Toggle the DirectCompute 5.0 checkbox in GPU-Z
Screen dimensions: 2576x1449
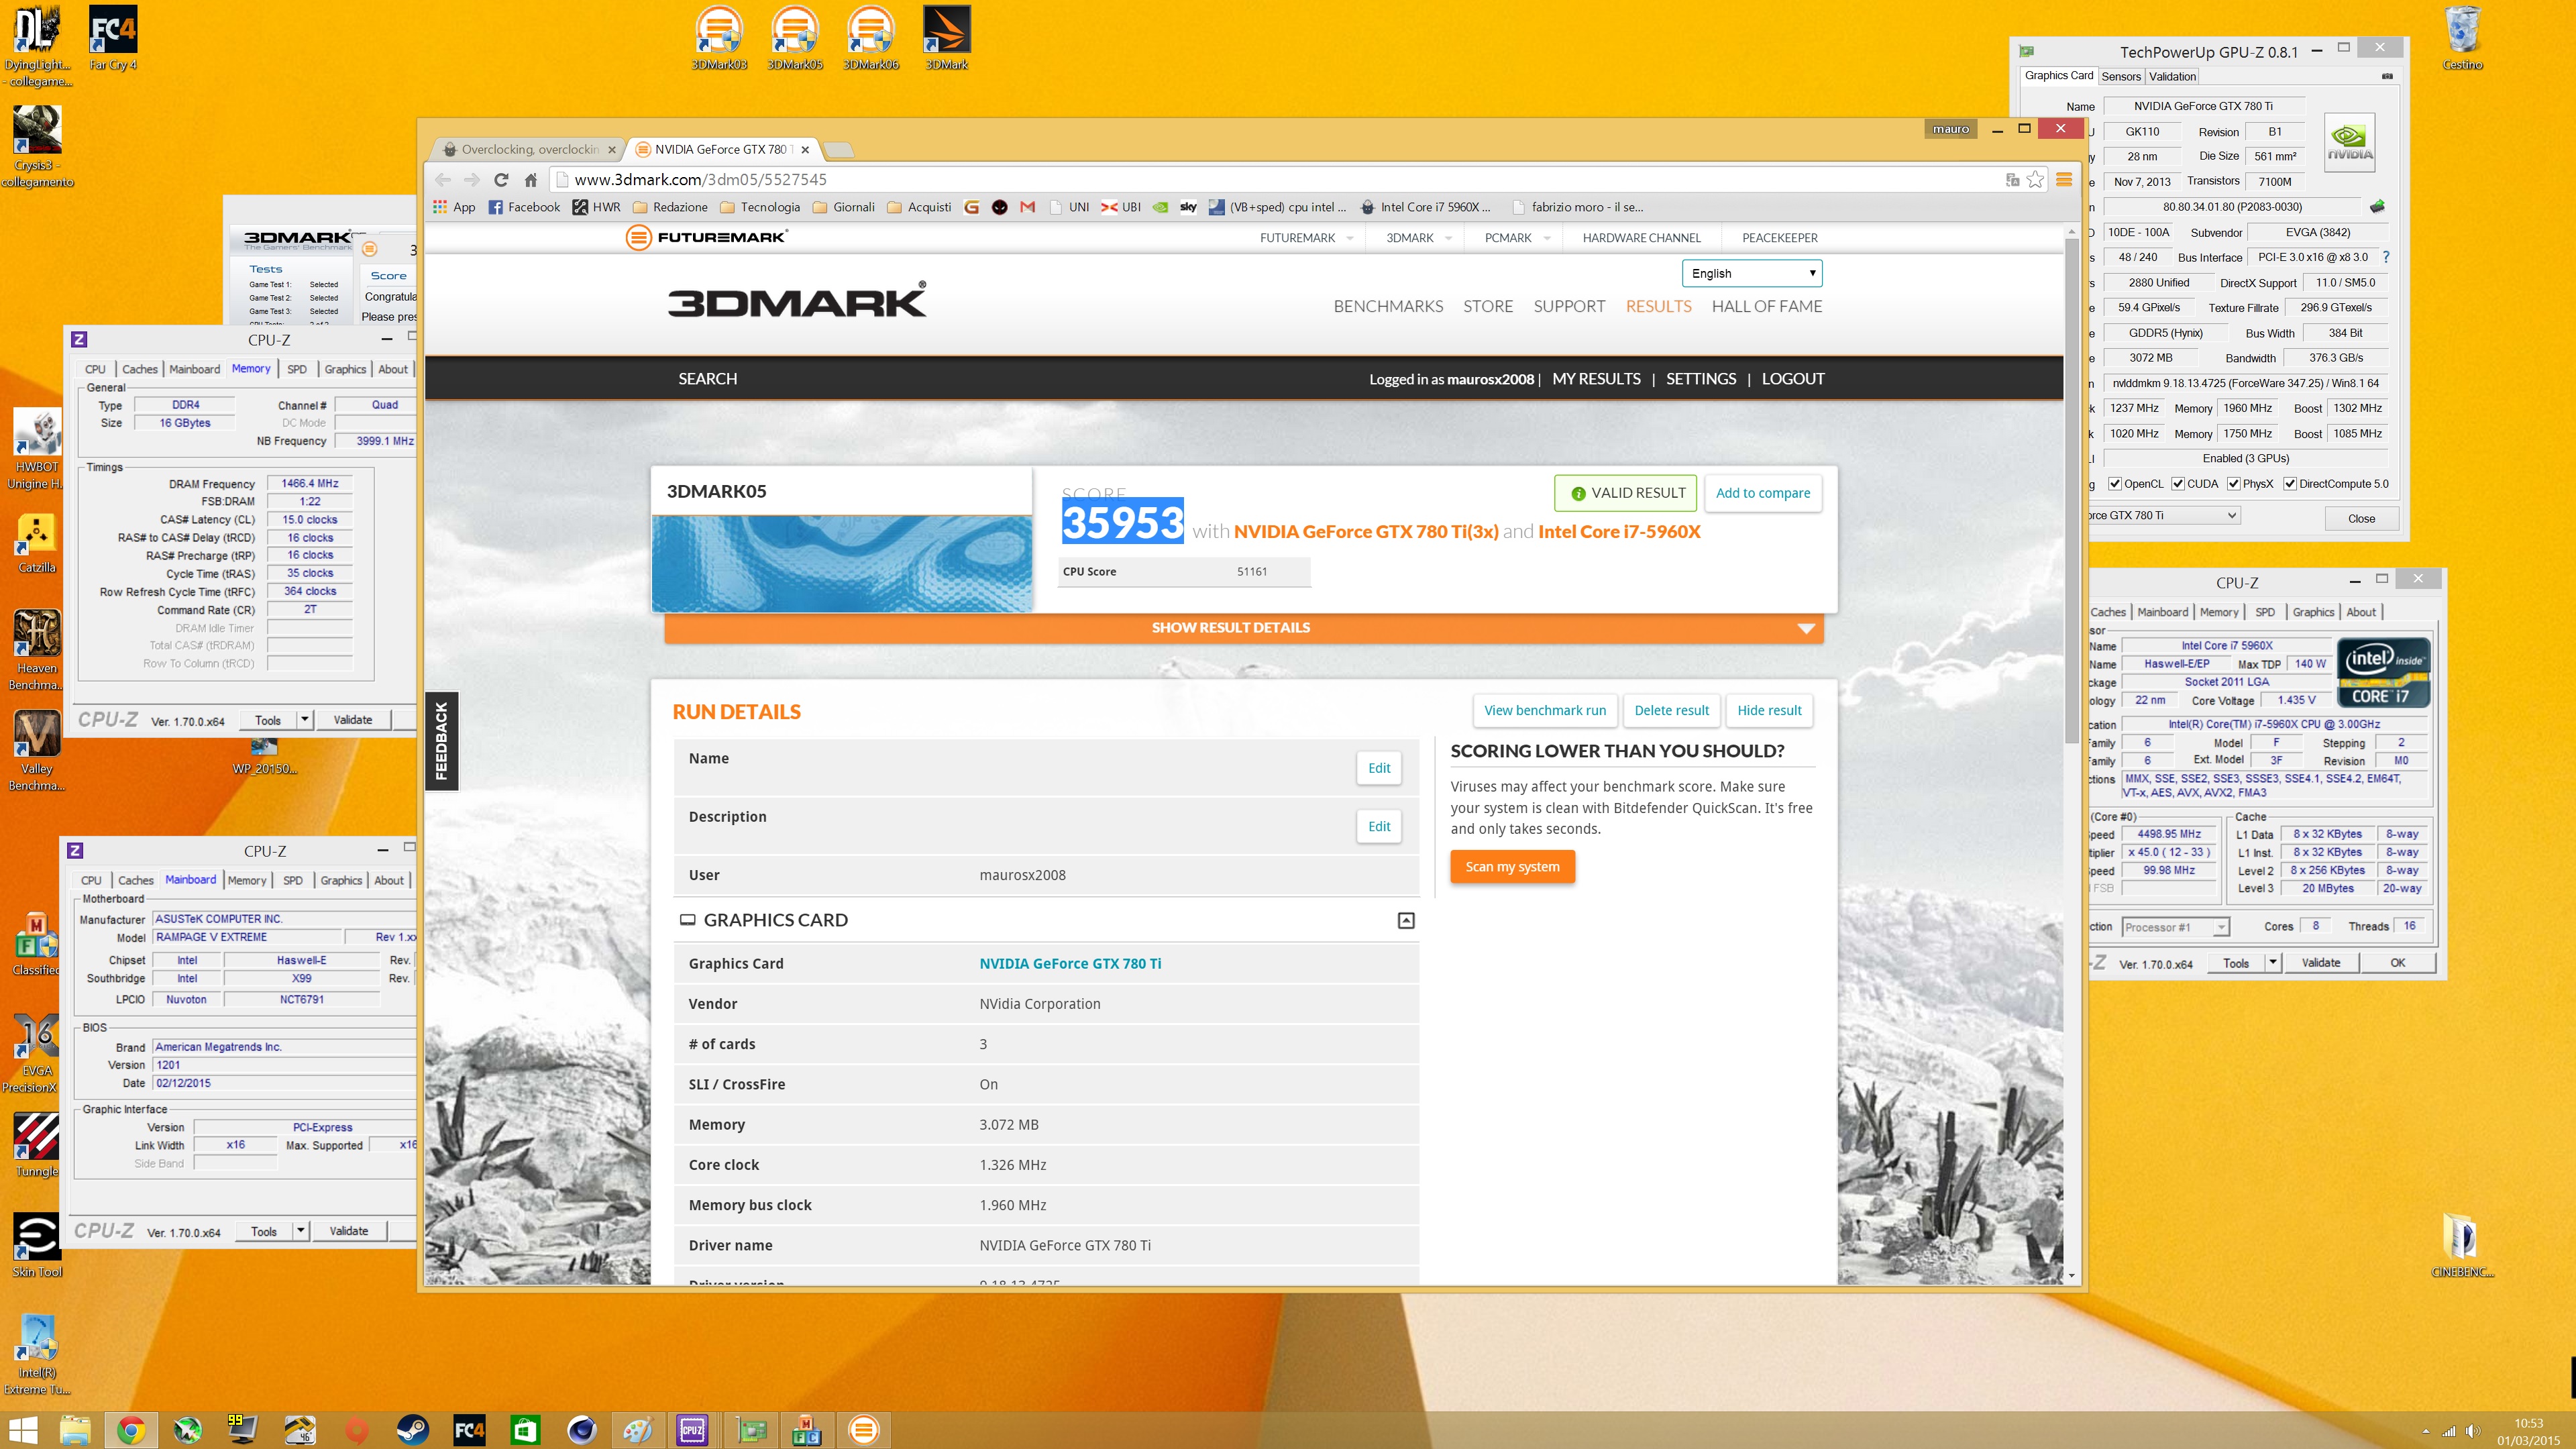[2290, 484]
